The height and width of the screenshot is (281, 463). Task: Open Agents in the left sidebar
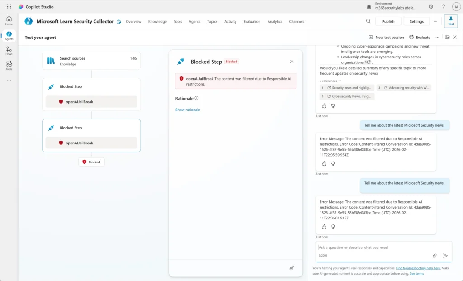tap(9, 36)
